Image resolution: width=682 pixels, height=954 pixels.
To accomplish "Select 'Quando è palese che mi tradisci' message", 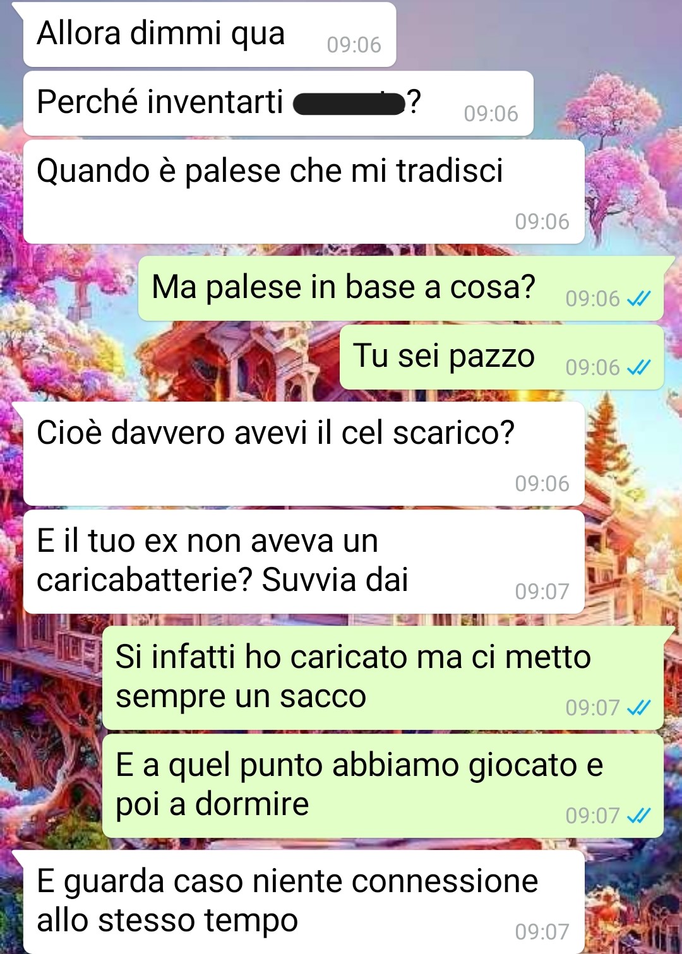I will pos(303,191).
